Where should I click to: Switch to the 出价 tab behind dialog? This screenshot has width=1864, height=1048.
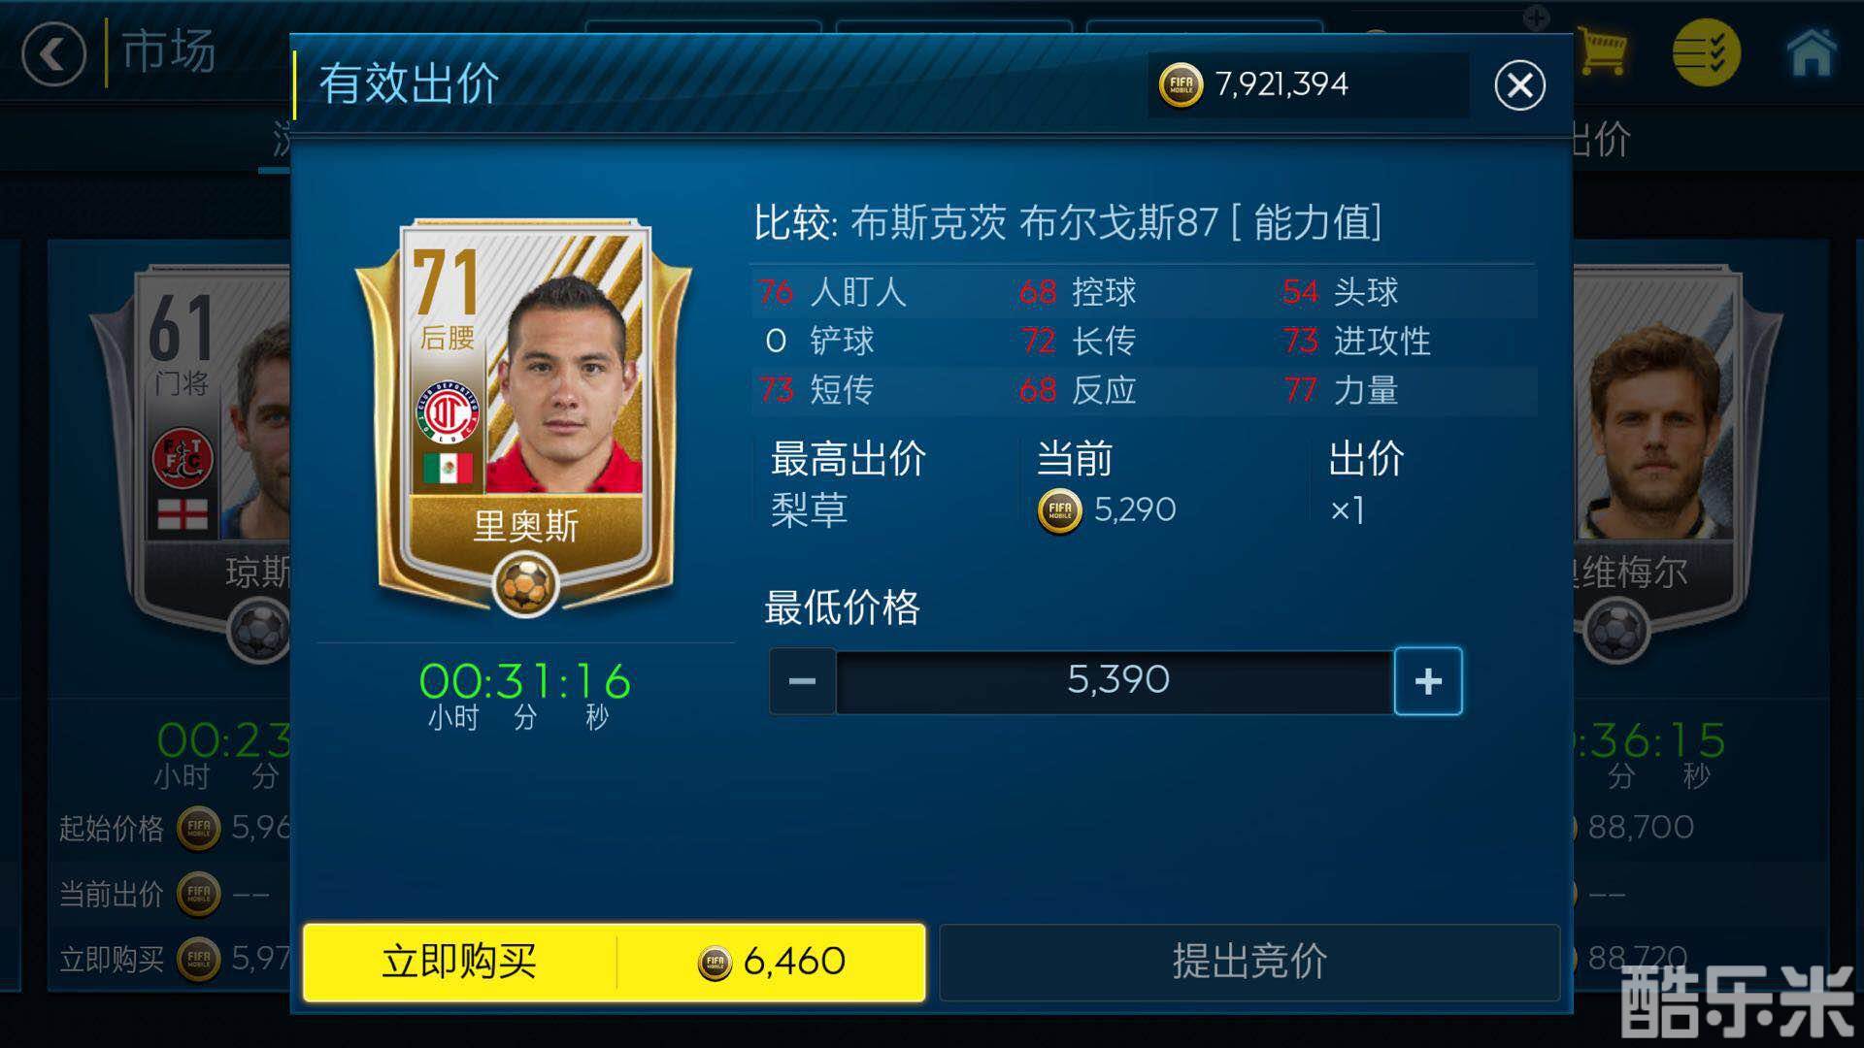tap(1600, 141)
